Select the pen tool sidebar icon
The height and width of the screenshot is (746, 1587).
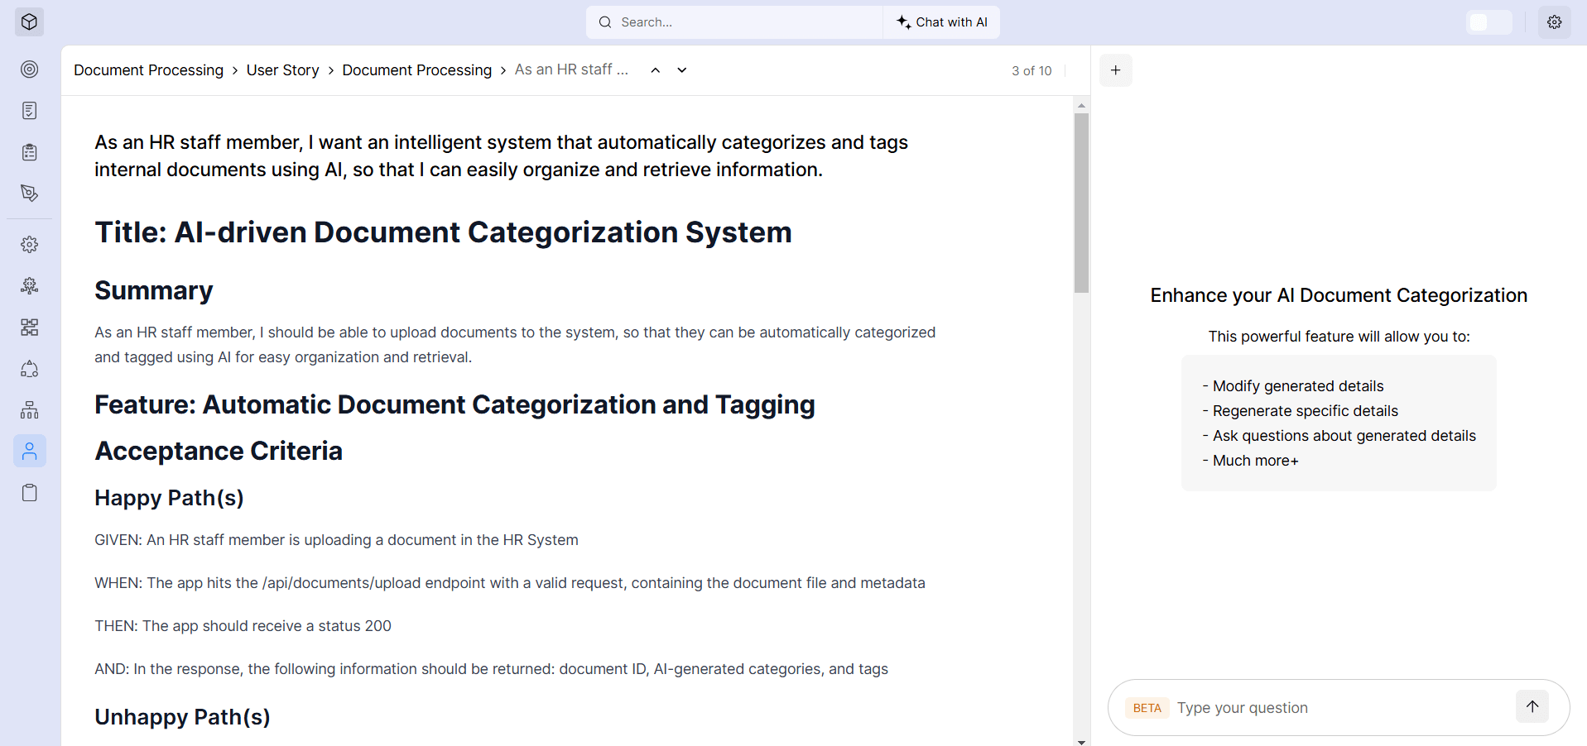pyautogui.click(x=30, y=194)
